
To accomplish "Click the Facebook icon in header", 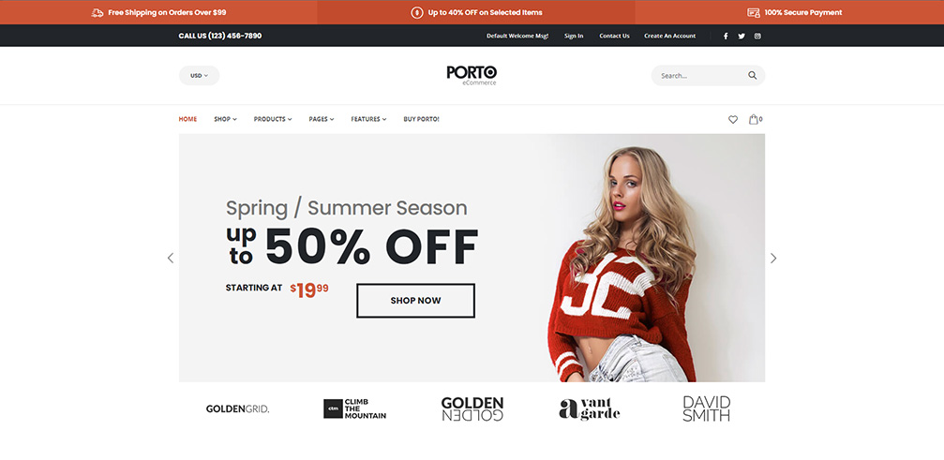I will (x=726, y=37).
